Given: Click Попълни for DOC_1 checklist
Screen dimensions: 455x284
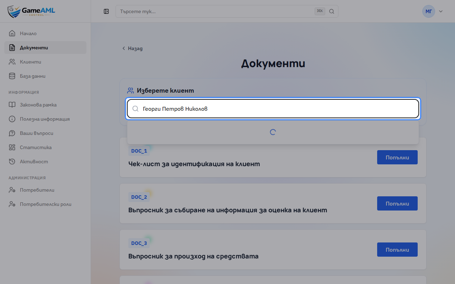Looking at the screenshot, I should pyautogui.click(x=397, y=157).
